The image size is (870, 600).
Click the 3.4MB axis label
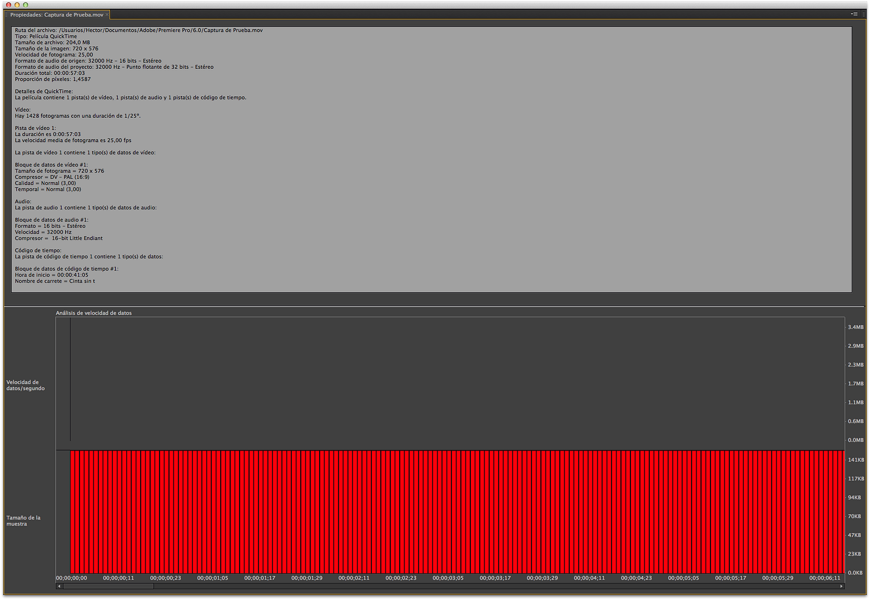click(856, 327)
